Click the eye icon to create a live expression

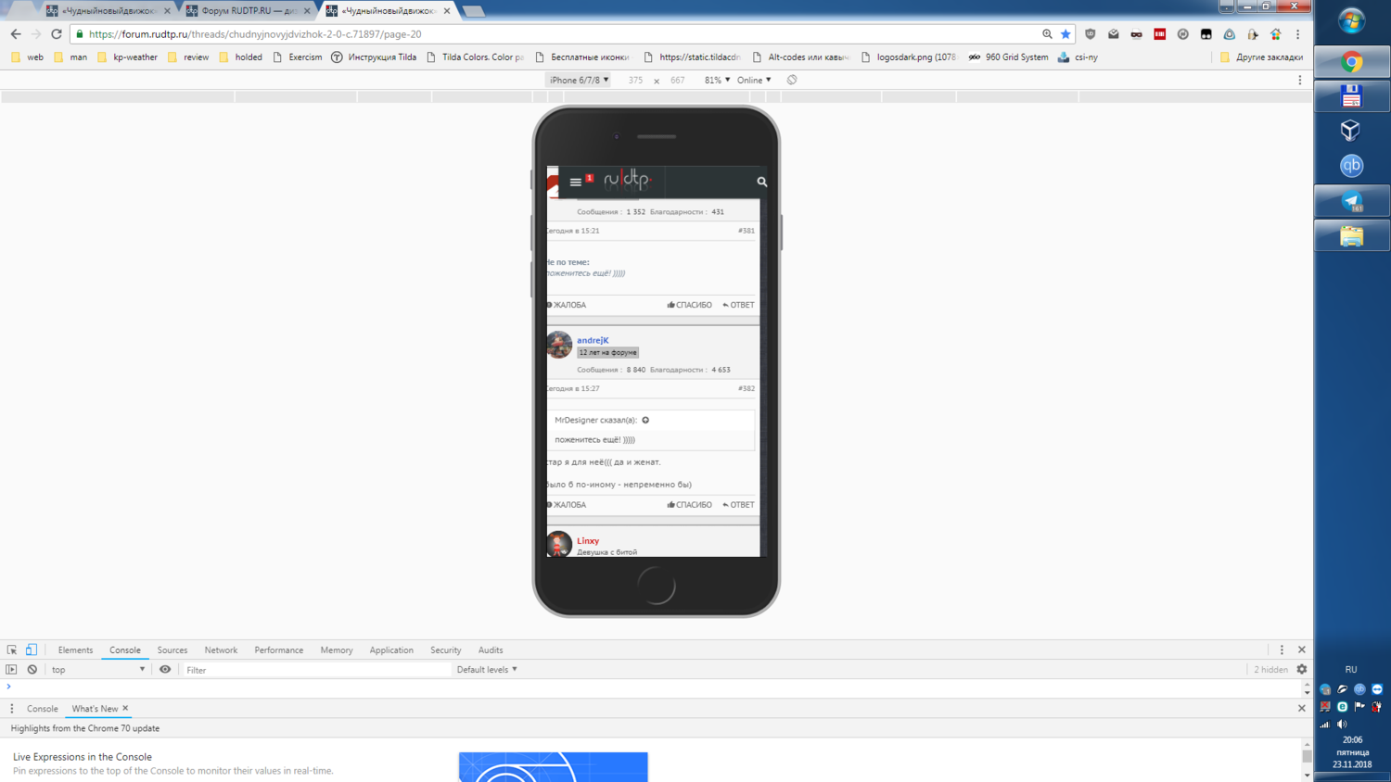(165, 670)
